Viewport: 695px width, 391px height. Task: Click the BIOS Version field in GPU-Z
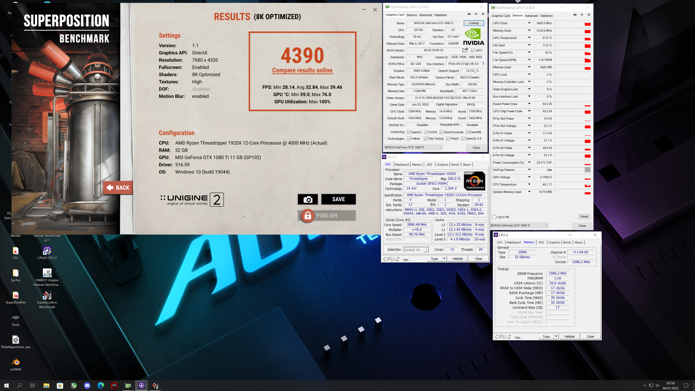434,50
